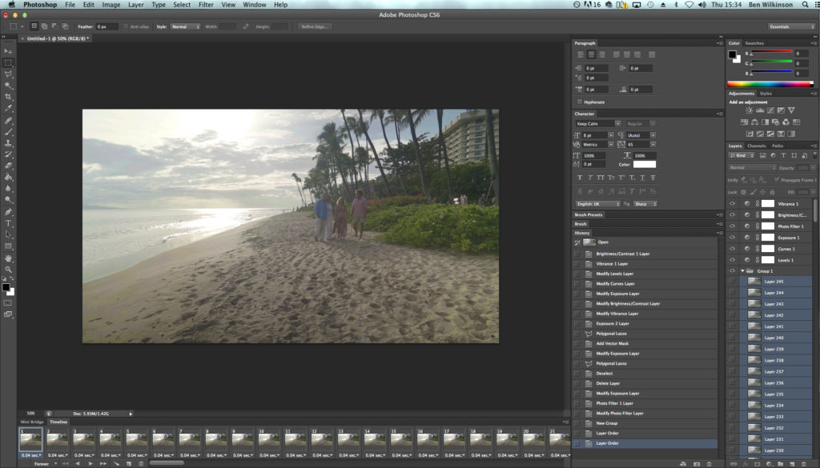The image size is (820, 468).
Task: Enable the Hyphenate checkbox
Action: click(580, 102)
